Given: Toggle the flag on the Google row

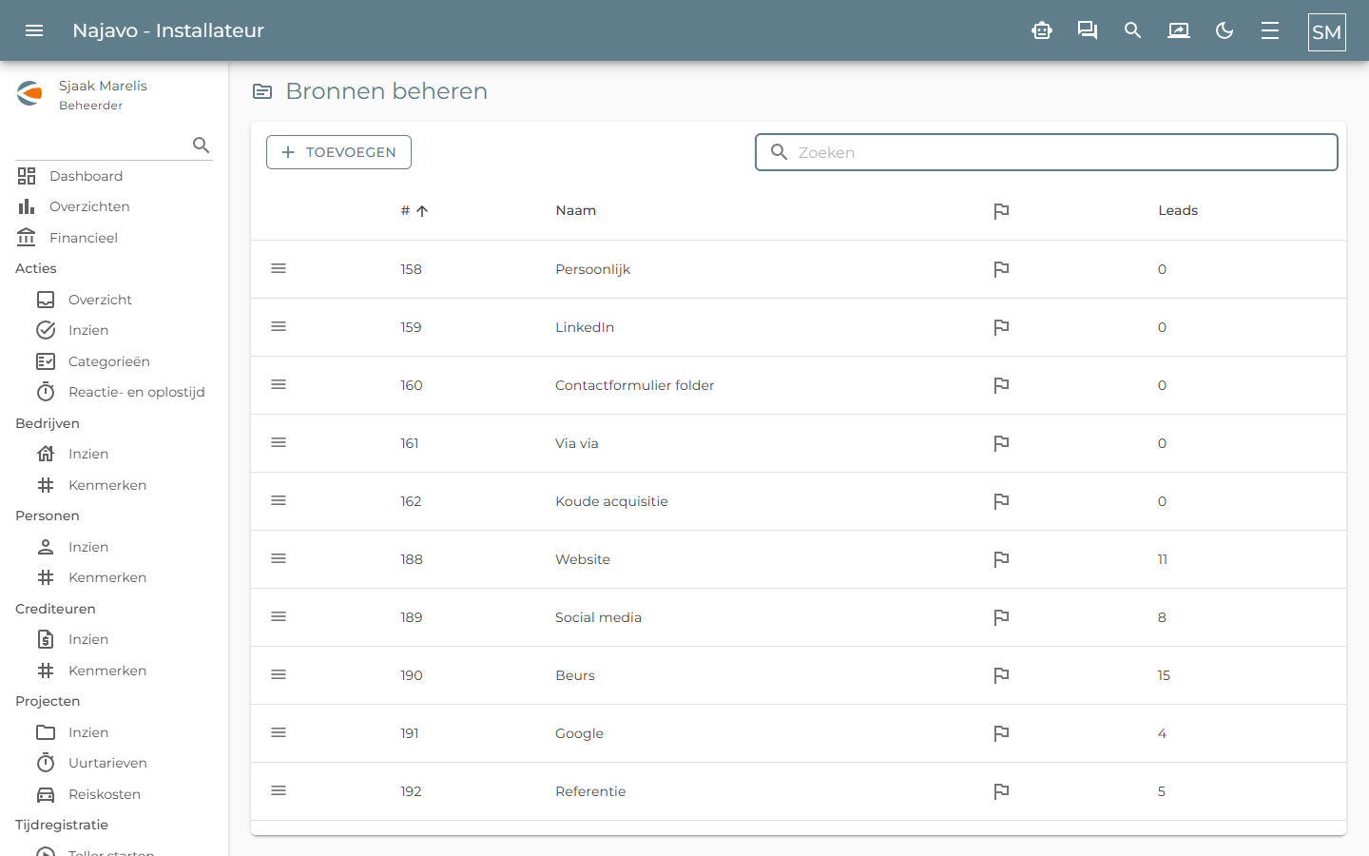Looking at the screenshot, I should click(1001, 733).
